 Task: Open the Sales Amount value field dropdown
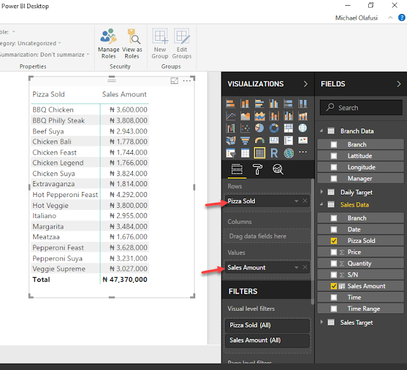pyautogui.click(x=296, y=268)
